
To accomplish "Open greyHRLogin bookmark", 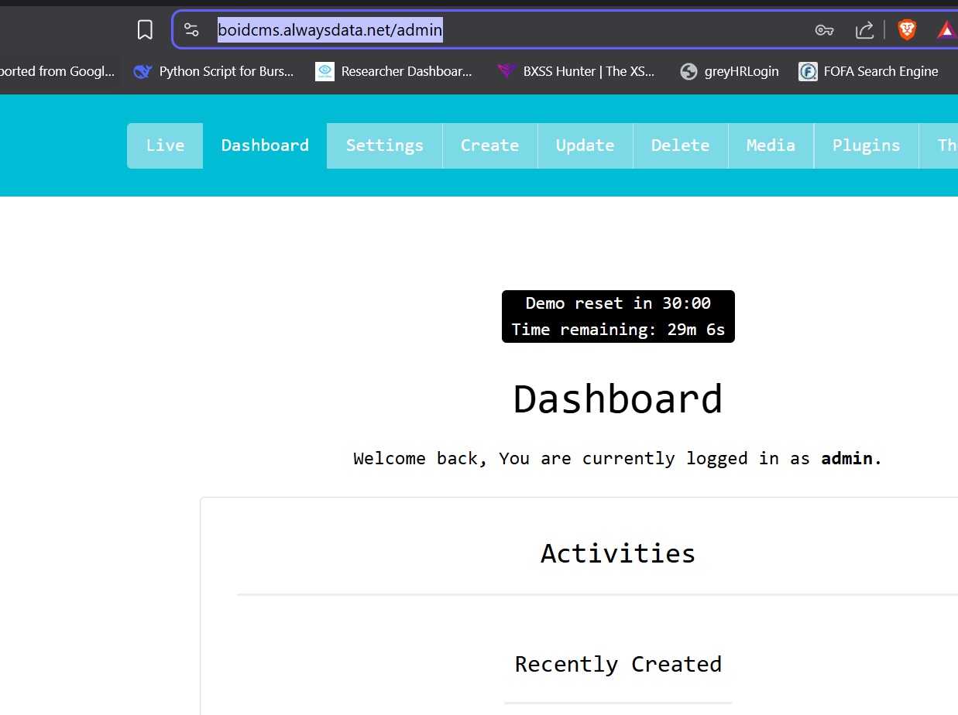I will [x=730, y=71].
